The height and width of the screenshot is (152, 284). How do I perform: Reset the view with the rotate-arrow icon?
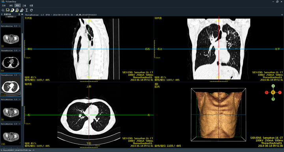point(31,10)
